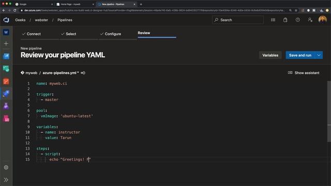331x186 pixels.
Task: Bookmark this page with star icon
Action: coord(296,10)
